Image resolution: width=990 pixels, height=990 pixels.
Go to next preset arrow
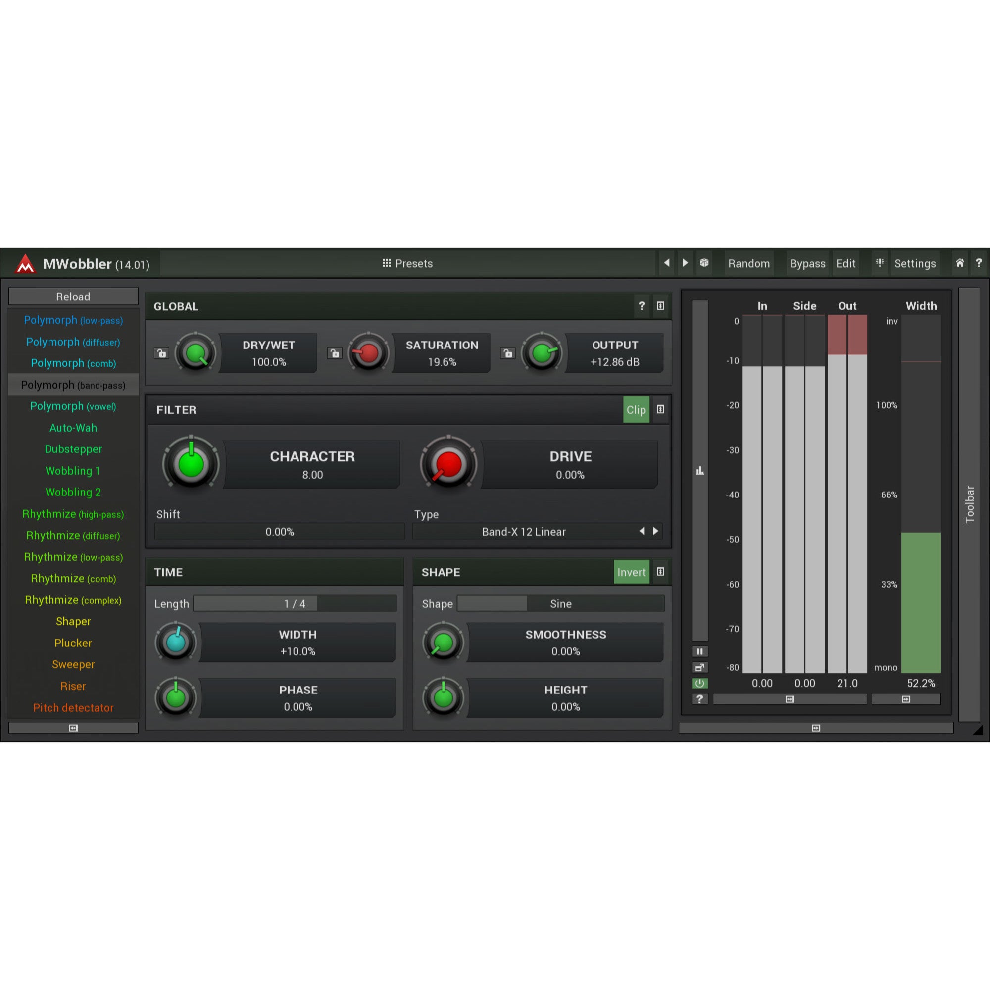click(x=685, y=263)
